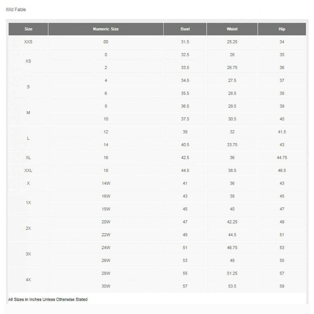This screenshot has width=314, height=314.
Task: Select the XXS size cell
Action: tap(28, 42)
